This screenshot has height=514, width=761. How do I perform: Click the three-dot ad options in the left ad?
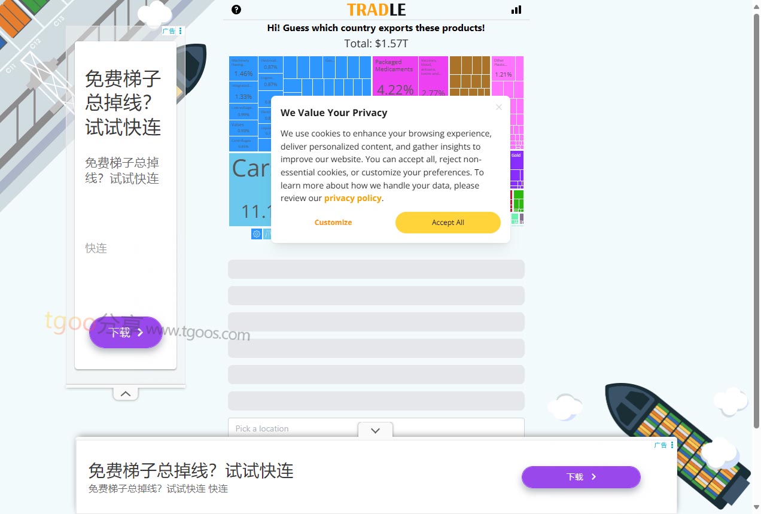[x=181, y=31]
